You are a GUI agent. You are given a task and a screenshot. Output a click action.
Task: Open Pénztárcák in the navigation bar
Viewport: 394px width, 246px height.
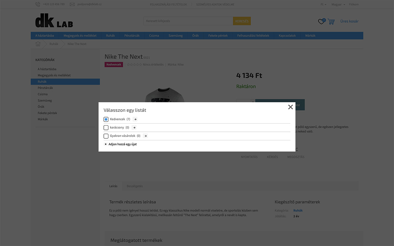pos(132,36)
